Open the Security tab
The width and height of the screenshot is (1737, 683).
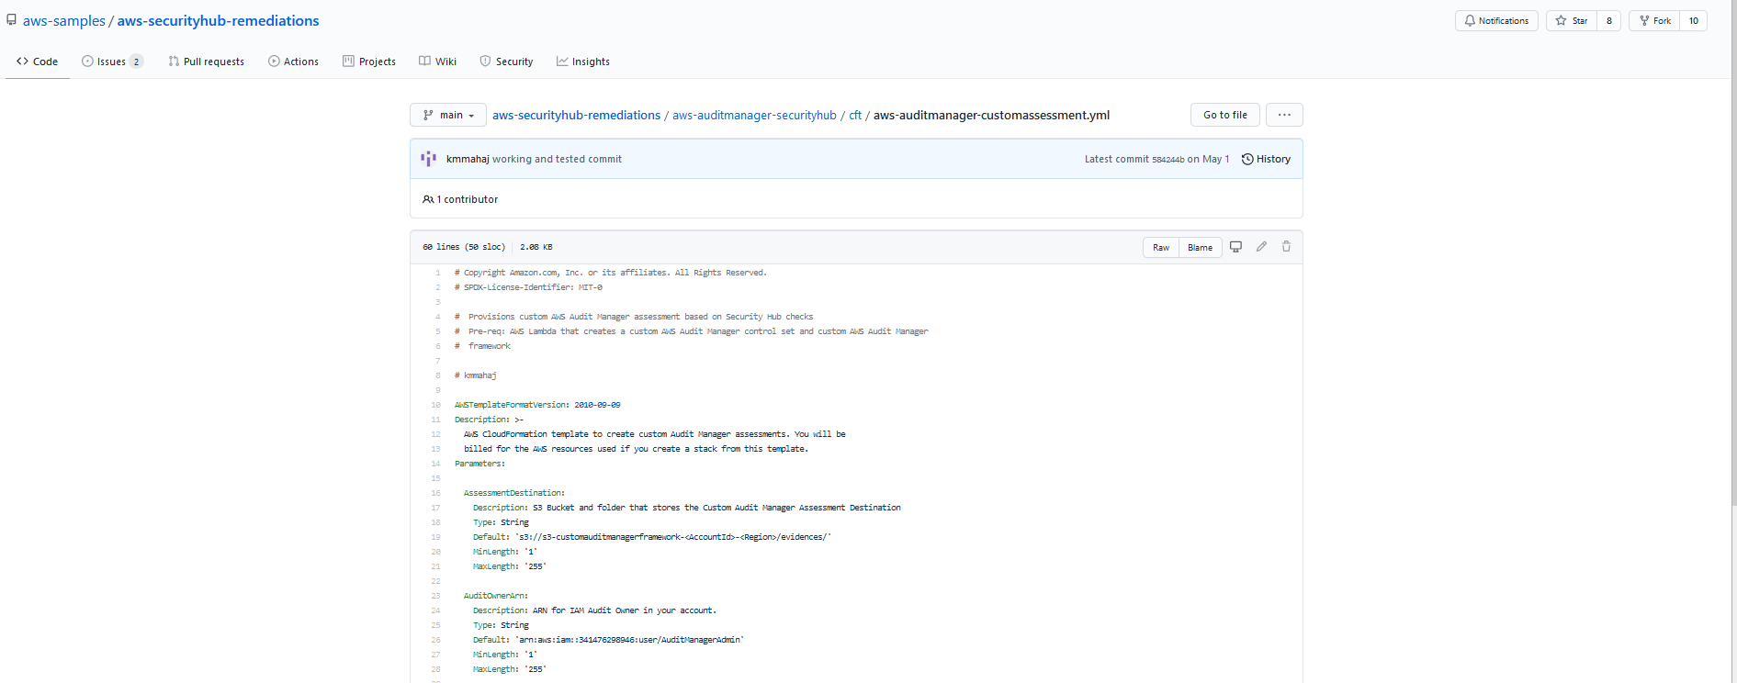tap(506, 62)
